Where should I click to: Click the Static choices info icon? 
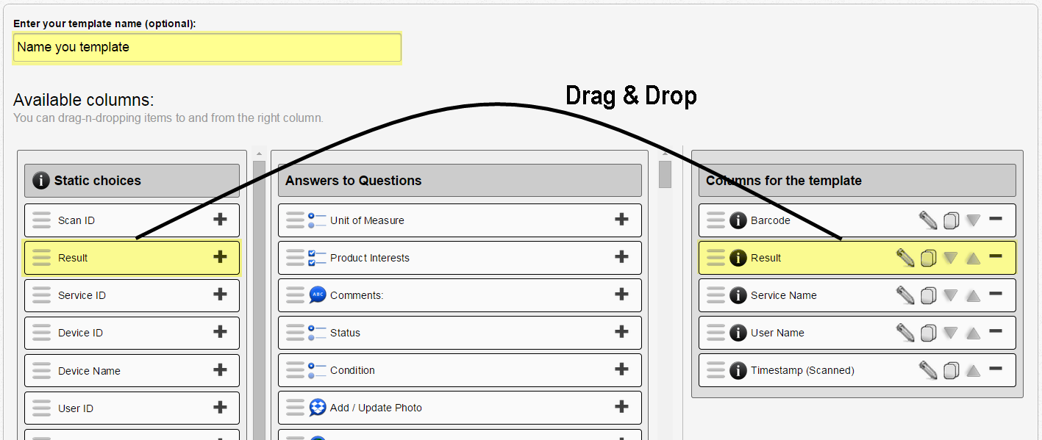(41, 181)
